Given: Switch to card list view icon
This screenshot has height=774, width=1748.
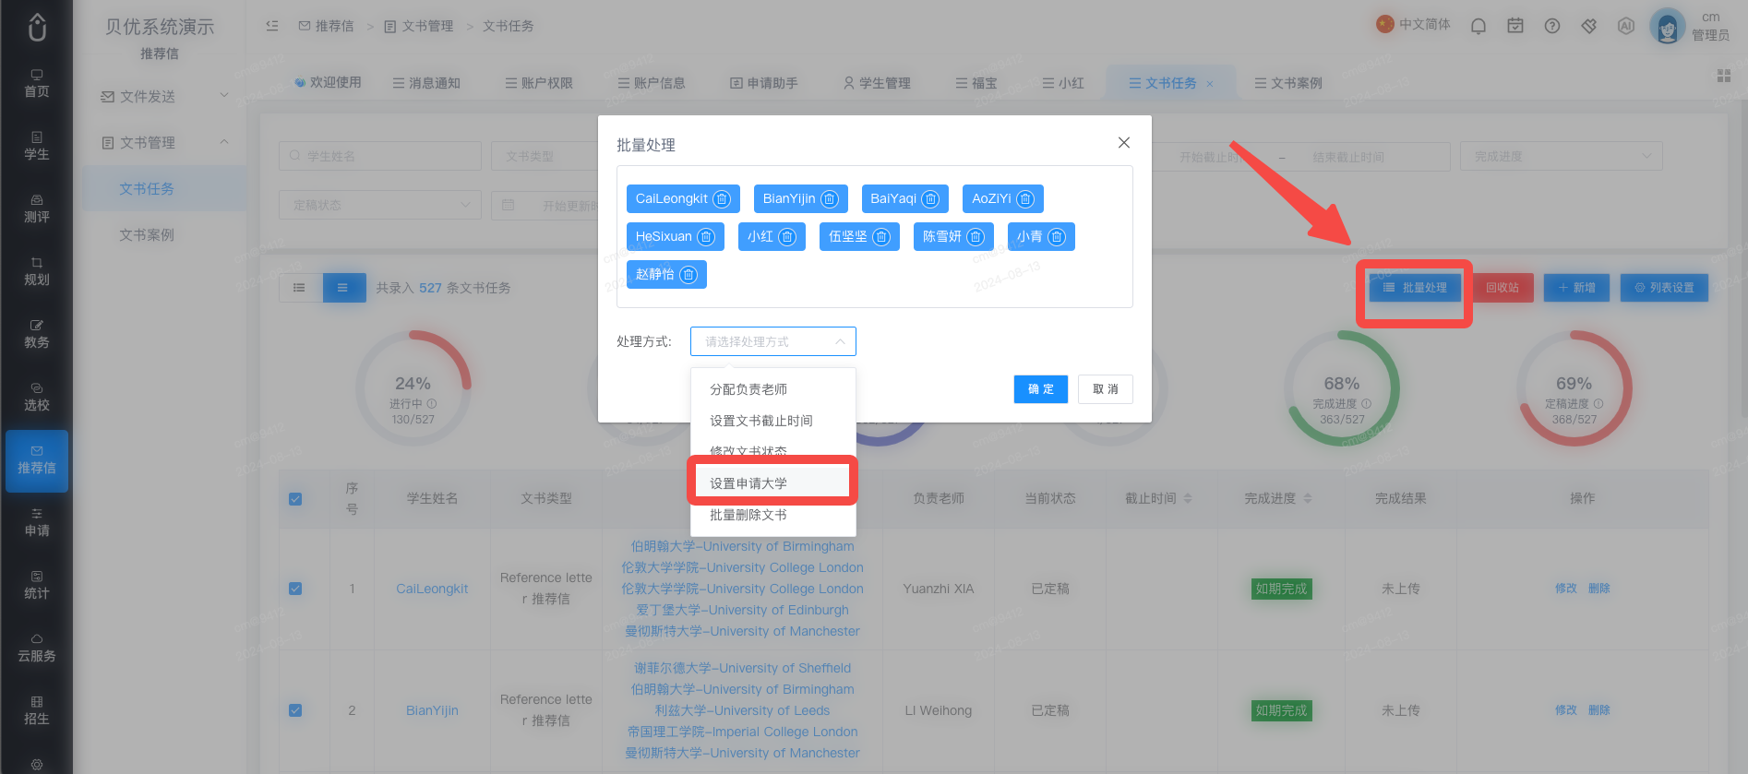Looking at the screenshot, I should coord(299,288).
